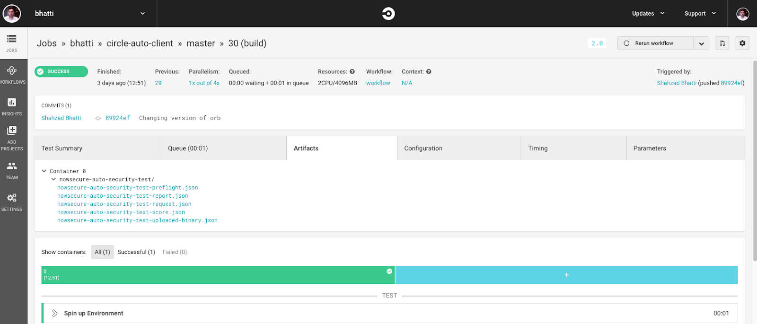
Task: Open the Team sidebar icon
Action: click(12, 166)
